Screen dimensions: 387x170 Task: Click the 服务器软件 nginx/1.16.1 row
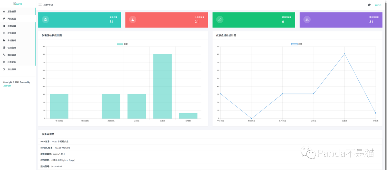pos(210,154)
